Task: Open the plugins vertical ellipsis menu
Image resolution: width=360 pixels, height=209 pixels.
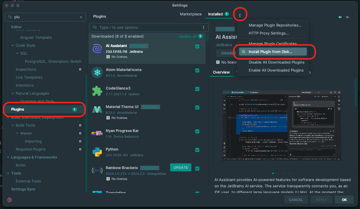Action: [x=240, y=15]
